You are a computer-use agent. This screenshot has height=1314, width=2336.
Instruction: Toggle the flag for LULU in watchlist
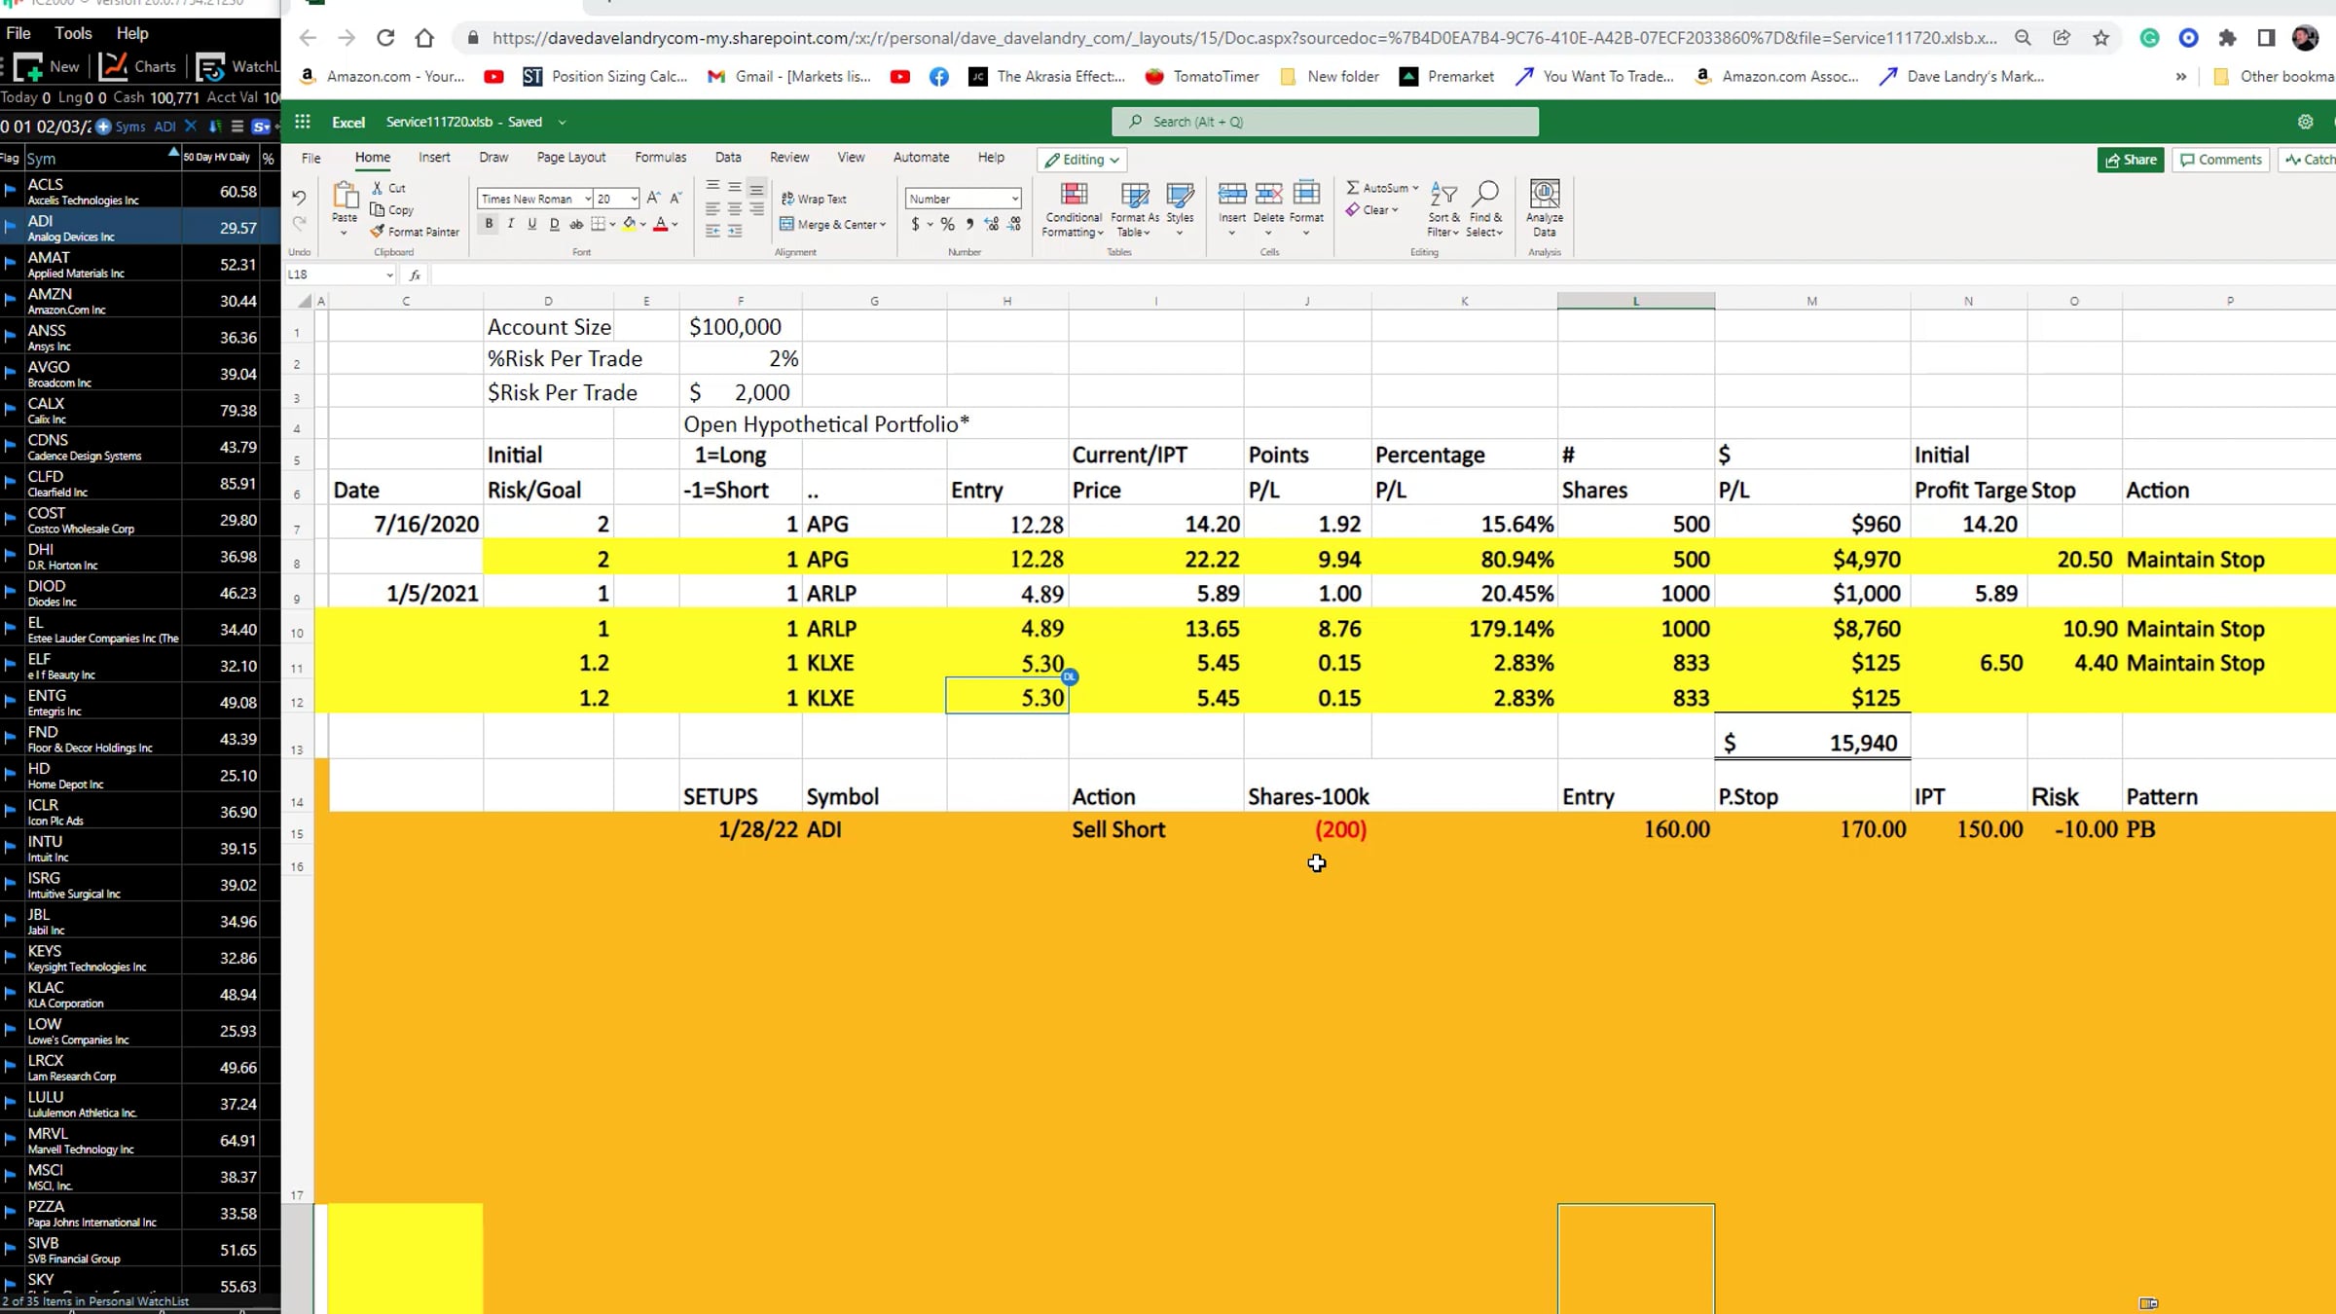[10, 1104]
